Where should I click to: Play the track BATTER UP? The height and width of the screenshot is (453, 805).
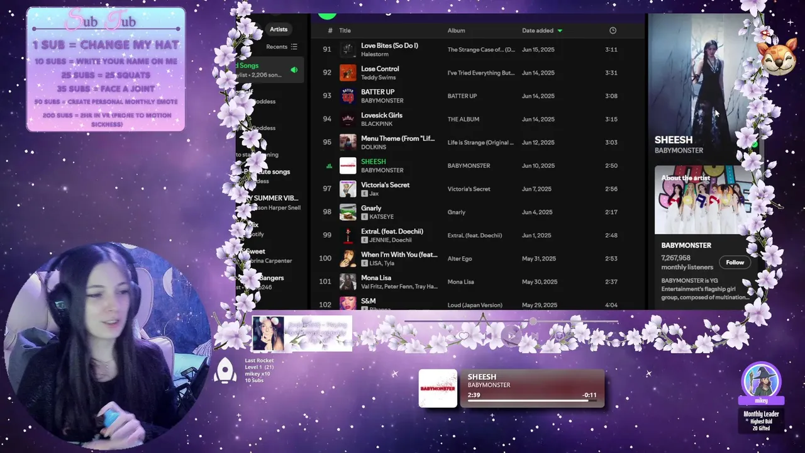coord(377,92)
